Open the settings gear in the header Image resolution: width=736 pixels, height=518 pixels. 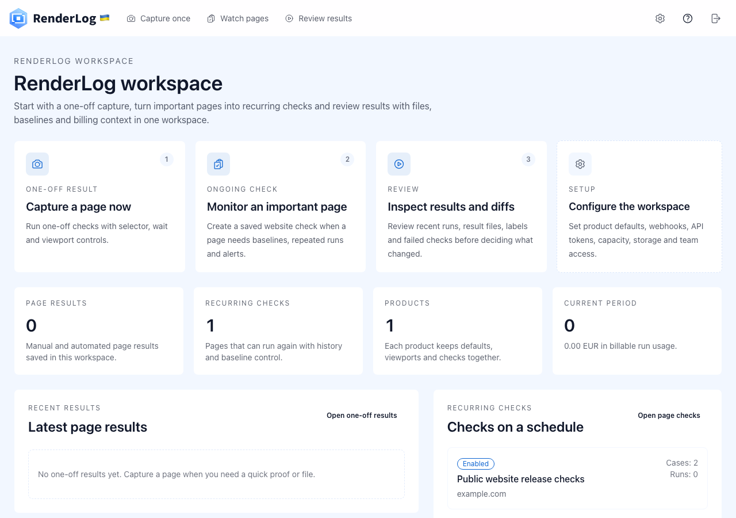pyautogui.click(x=660, y=18)
